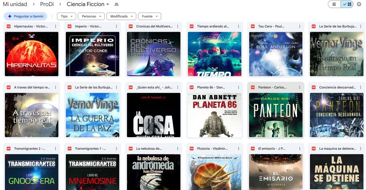The image size is (366, 190).
Task: Select the "La nebulosa de..." file title
Action: tap(149, 149)
